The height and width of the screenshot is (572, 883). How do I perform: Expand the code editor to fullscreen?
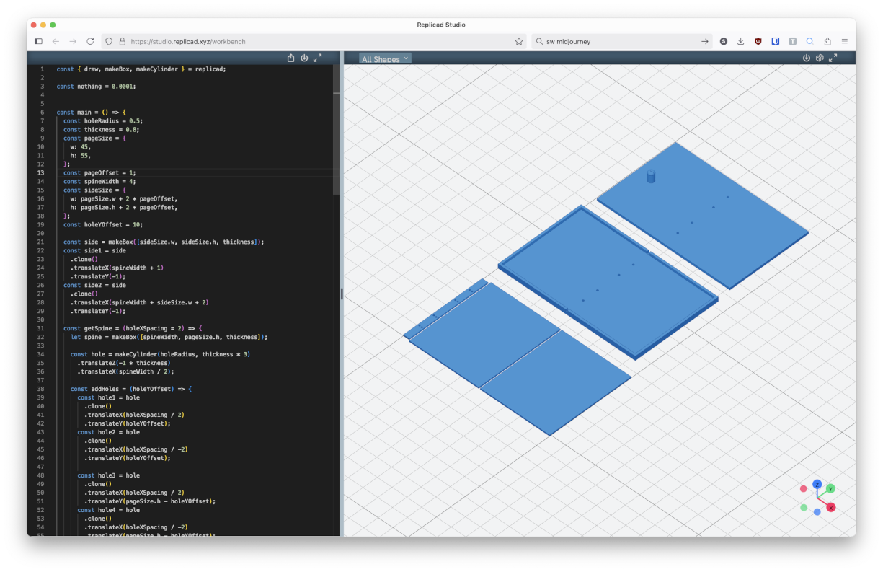click(318, 58)
